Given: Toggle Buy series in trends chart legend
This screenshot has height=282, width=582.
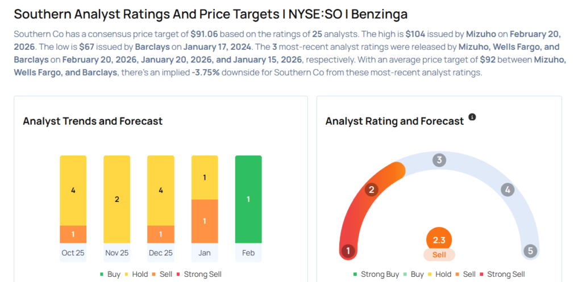Looking at the screenshot, I should coord(110,274).
